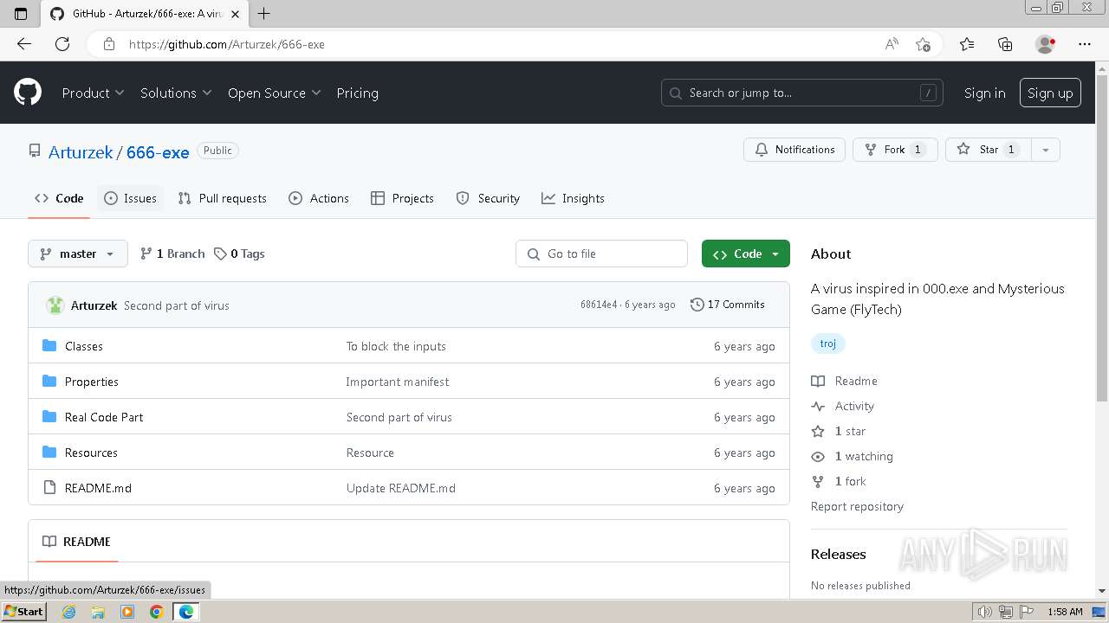This screenshot has width=1109, height=623.
Task: Switch to the Pull requests tab
Action: (x=222, y=198)
